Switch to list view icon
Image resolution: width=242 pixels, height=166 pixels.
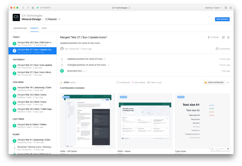click(212, 148)
